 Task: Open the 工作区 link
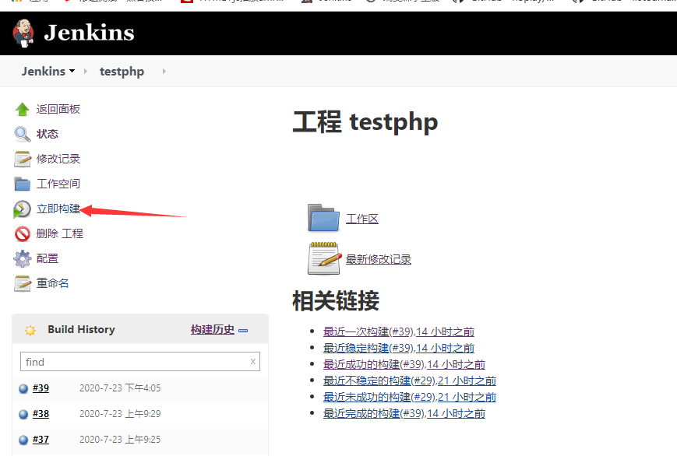(x=361, y=219)
